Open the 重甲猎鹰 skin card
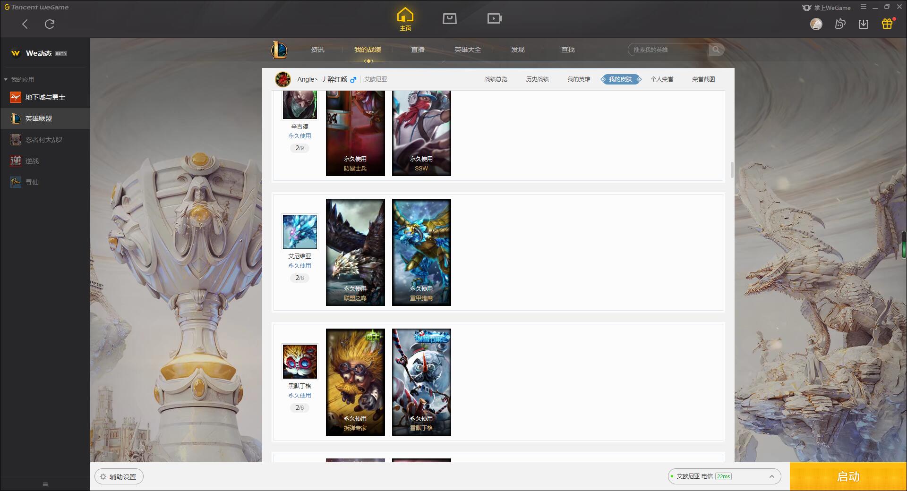Image resolution: width=907 pixels, height=491 pixels. point(421,252)
